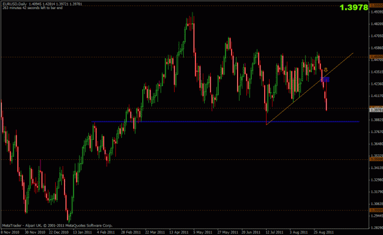Image resolution: width=383 pixels, height=235 pixels.
Task: Click the 1.4705 price scale label
Action: point(377,36)
